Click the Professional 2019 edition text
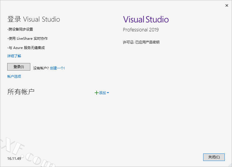This screenshot has height=167, width=232. tap(141, 30)
